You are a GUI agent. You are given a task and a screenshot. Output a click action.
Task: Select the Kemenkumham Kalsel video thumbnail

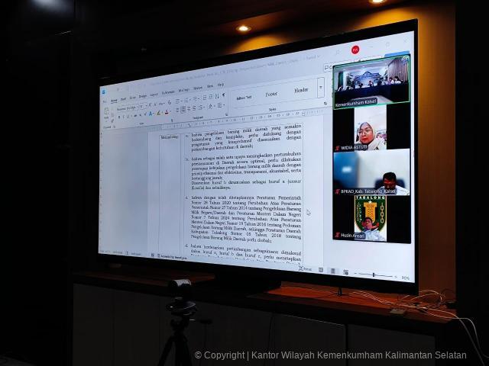(370, 82)
